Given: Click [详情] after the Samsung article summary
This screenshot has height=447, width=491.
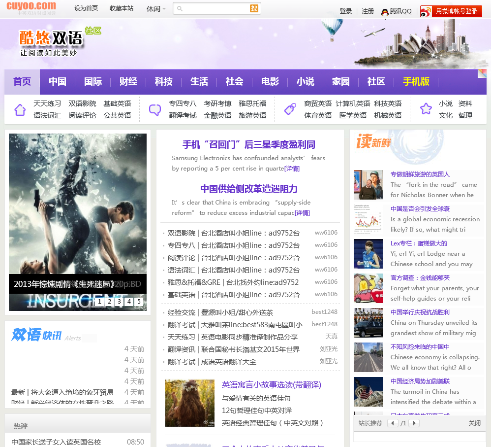Looking at the screenshot, I should [x=292, y=169].
